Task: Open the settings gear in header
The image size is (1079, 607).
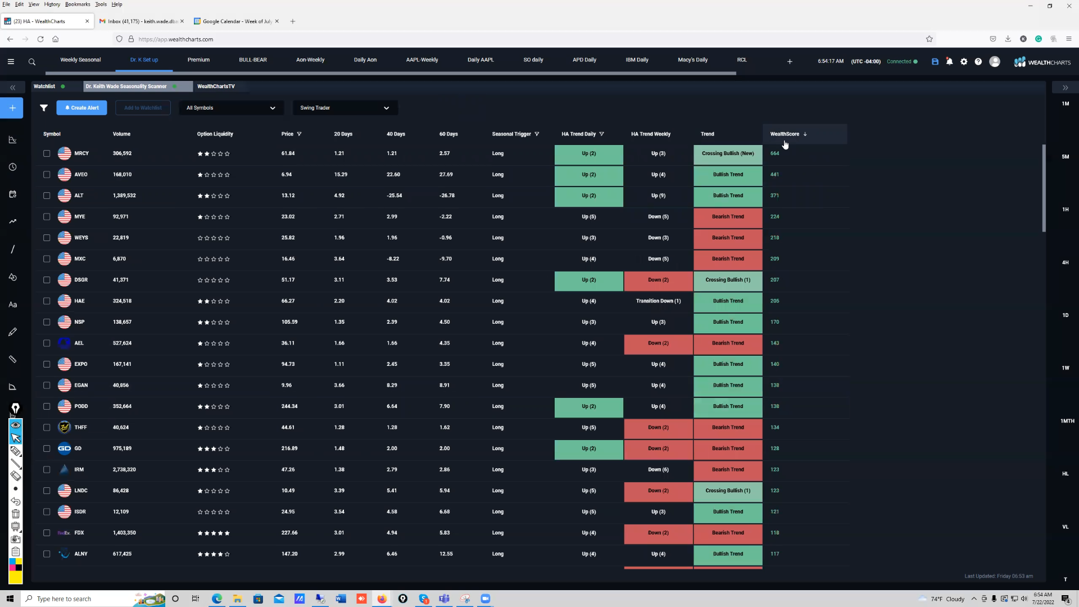Action: tap(964, 62)
